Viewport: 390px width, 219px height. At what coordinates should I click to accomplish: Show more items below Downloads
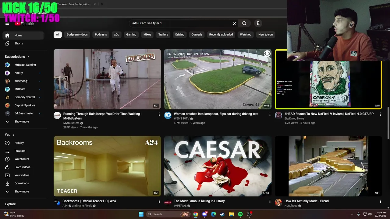[x=23, y=192]
